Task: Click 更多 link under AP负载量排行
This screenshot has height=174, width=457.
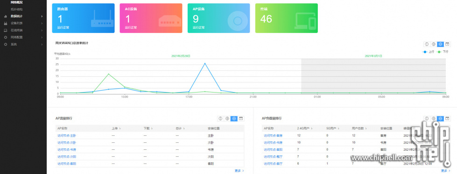Action: click(446, 171)
